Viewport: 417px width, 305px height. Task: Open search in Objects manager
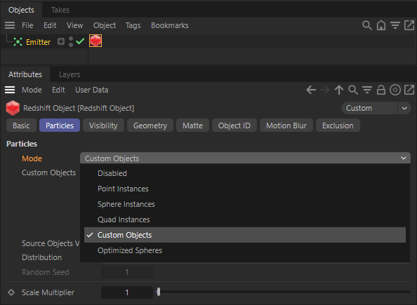(367, 25)
